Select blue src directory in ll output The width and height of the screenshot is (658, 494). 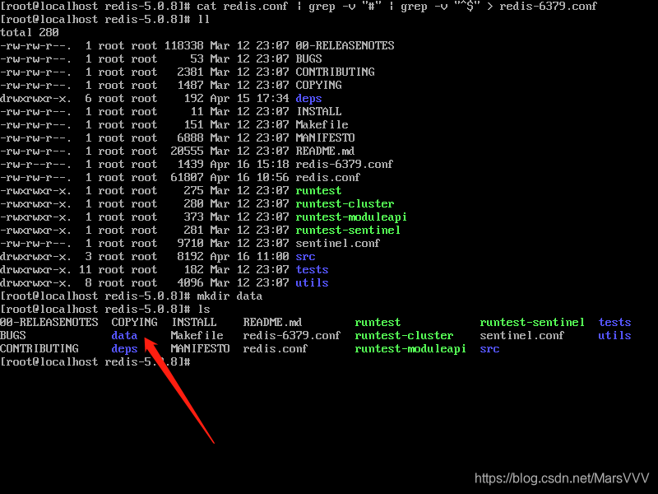(305, 256)
